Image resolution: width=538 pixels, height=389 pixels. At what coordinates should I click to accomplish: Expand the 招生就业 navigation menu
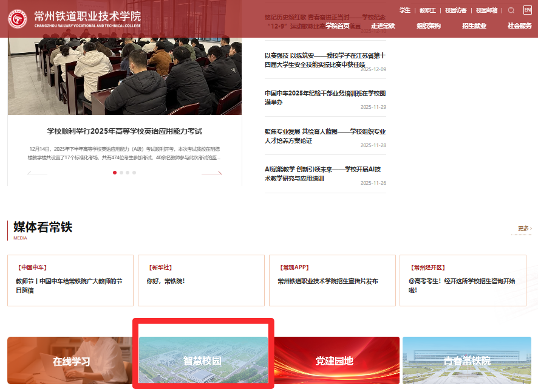coord(474,26)
